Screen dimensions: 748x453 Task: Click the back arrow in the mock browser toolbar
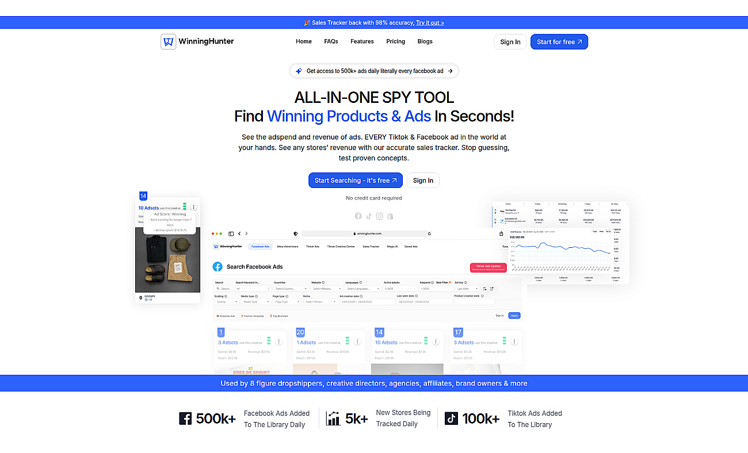tap(239, 233)
